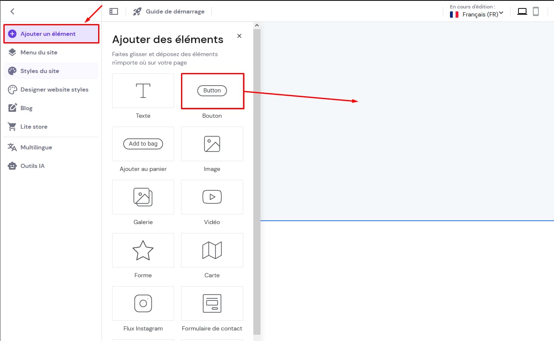The image size is (554, 341).
Task: Open Guide de démarrage rocket link
Action: 169,11
